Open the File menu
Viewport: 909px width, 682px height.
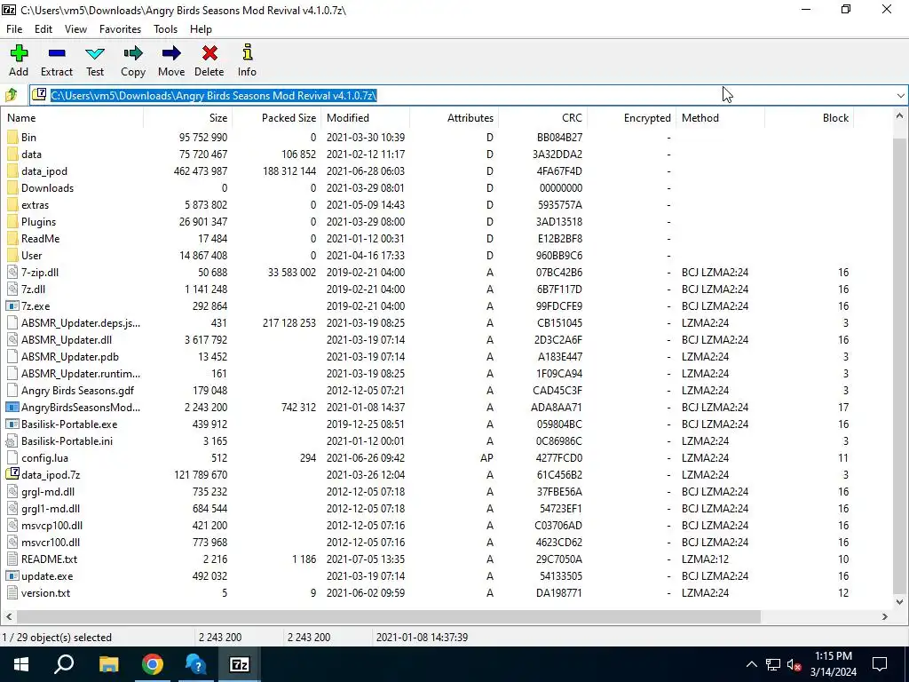[x=14, y=29]
